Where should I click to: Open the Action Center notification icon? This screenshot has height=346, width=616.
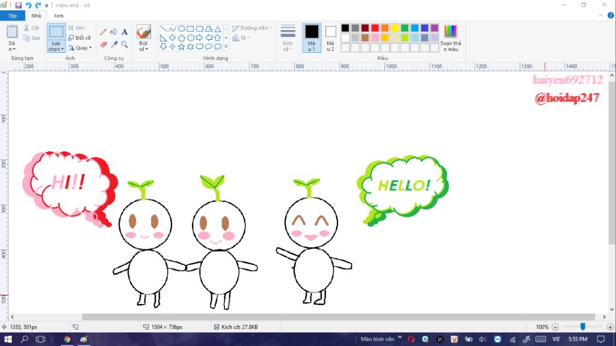click(x=601, y=339)
